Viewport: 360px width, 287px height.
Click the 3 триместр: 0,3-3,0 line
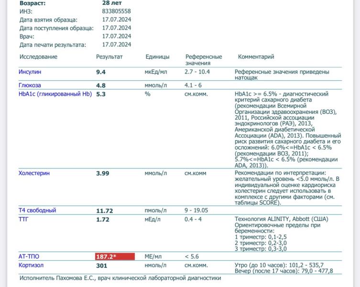pos(261,249)
